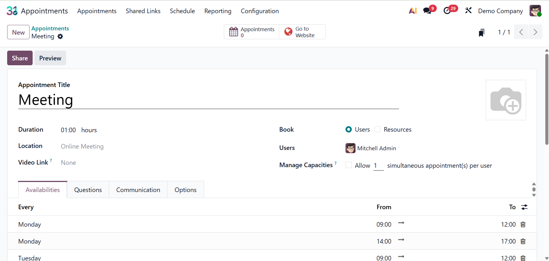
Task: Switch to the Questions tab
Action: 88,190
